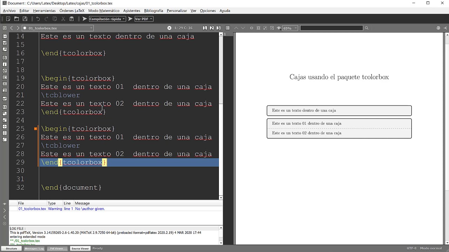Run Compilación rápida with arrow button
This screenshot has width=449, height=252.
tap(85, 19)
